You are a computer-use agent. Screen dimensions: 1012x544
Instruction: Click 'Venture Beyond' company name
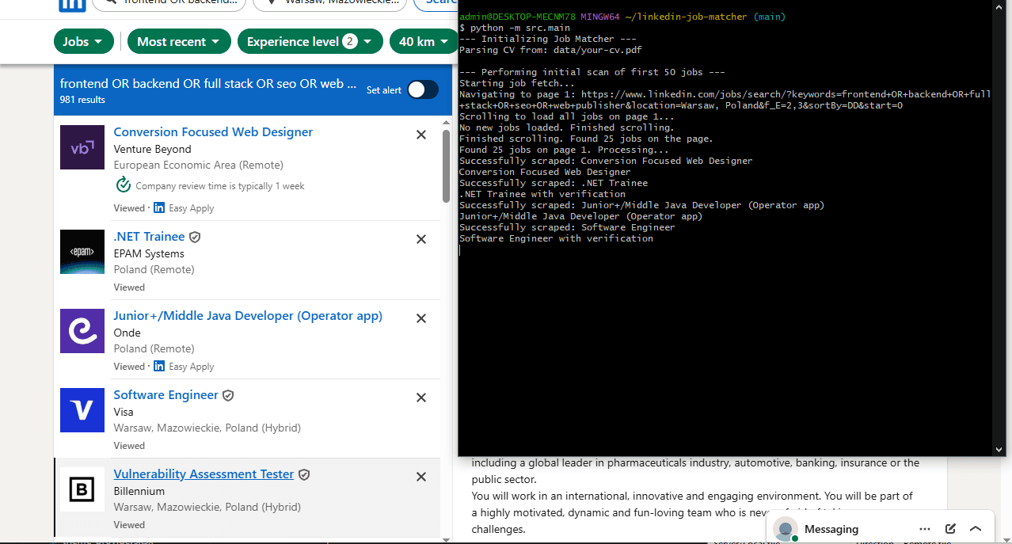click(x=152, y=149)
